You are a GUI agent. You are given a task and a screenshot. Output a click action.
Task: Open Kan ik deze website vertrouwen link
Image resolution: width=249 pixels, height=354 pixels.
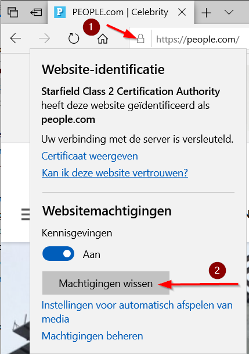[x=115, y=173]
